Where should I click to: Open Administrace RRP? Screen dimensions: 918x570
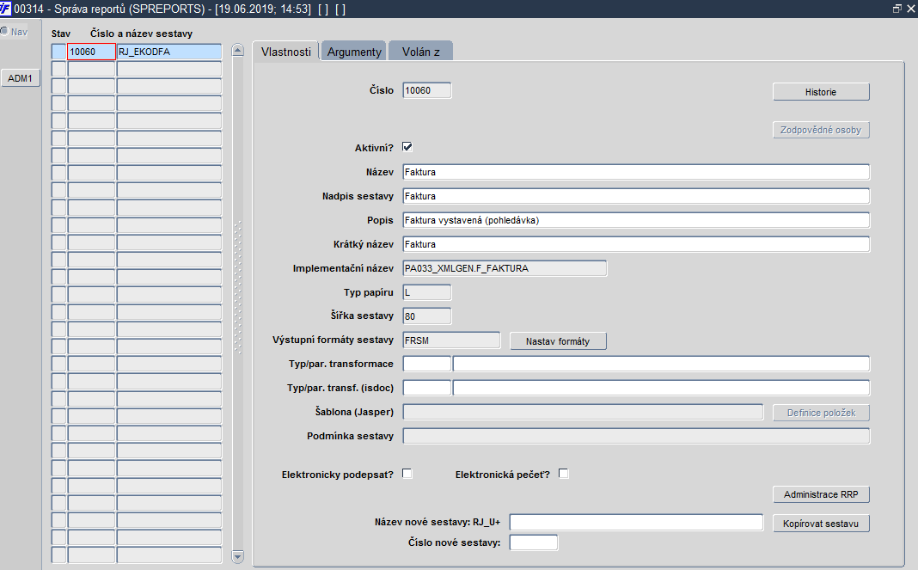[x=821, y=494]
